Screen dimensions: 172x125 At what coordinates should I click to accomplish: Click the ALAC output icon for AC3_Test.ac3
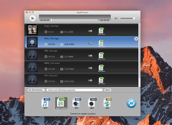point(101,80)
